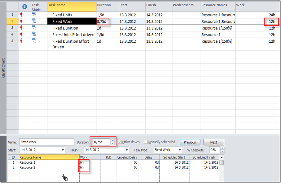Expand the Task type dropdown

[x=180, y=150]
